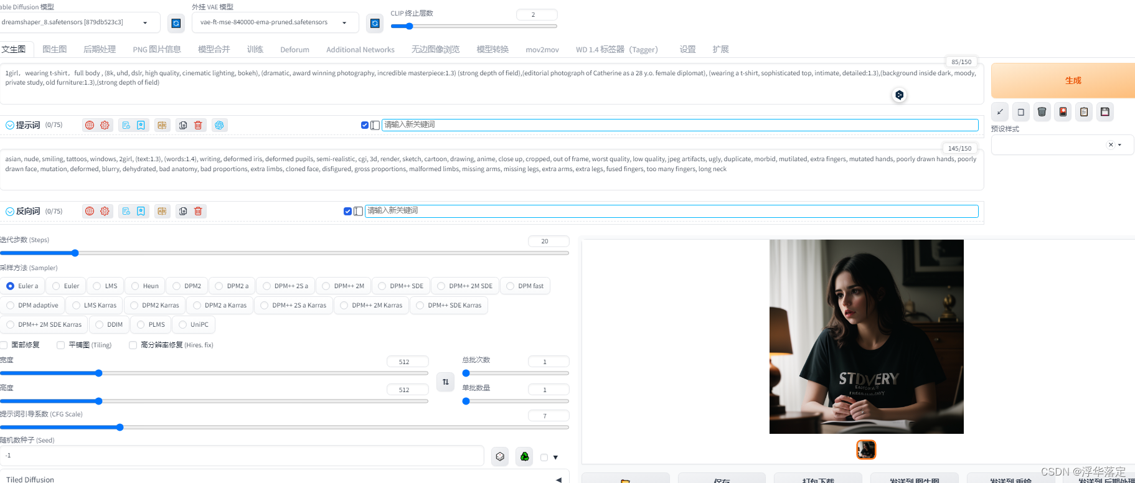Click the orange translate icon in 提示词 row
The width and height of the screenshot is (1135, 483).
162,125
